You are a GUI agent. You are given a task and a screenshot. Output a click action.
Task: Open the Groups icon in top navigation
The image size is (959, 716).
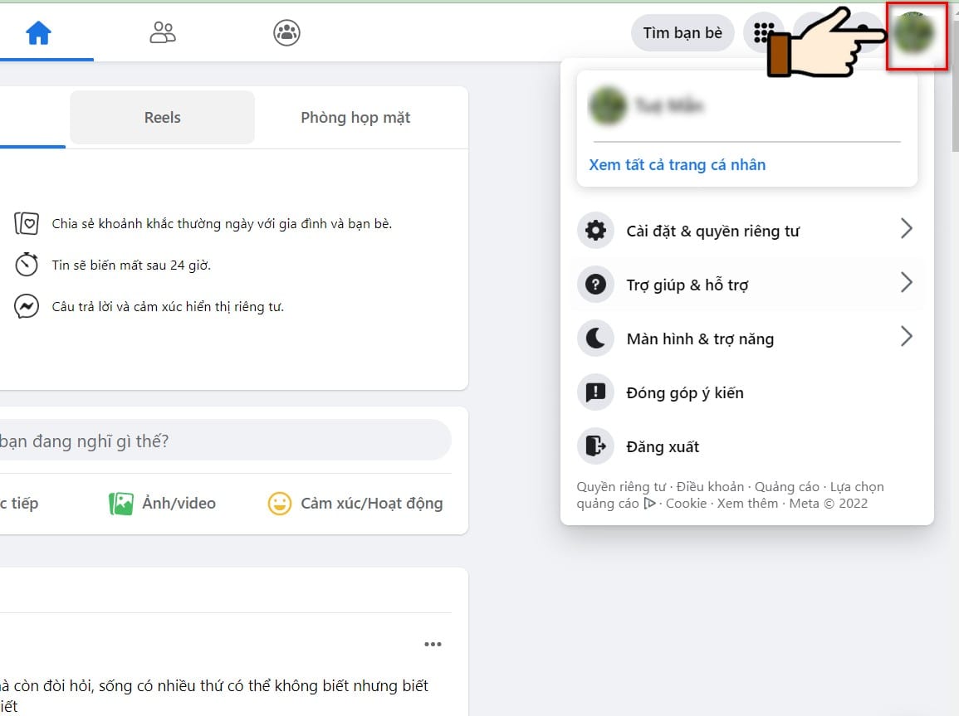point(286,33)
